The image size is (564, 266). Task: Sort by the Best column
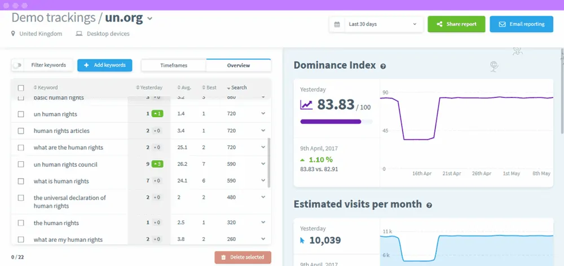[x=209, y=87]
